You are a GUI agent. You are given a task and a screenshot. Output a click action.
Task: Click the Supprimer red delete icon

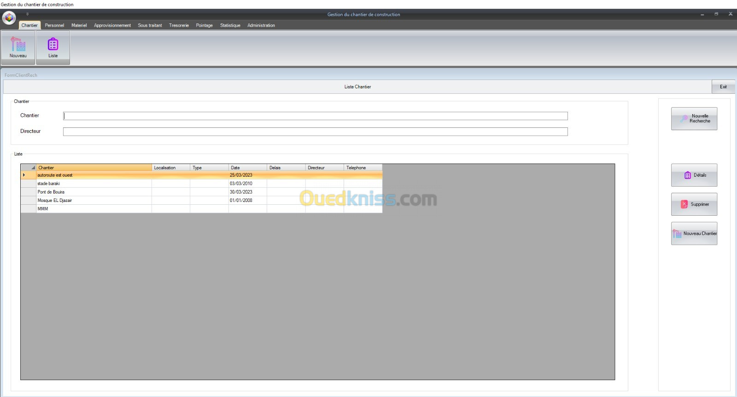coord(684,204)
